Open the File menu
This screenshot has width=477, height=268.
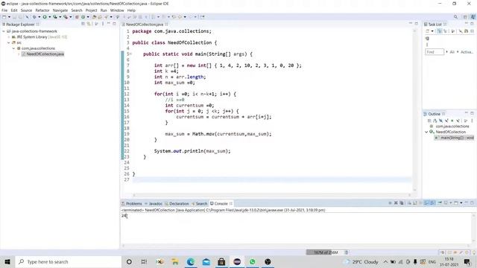pyautogui.click(x=4, y=10)
